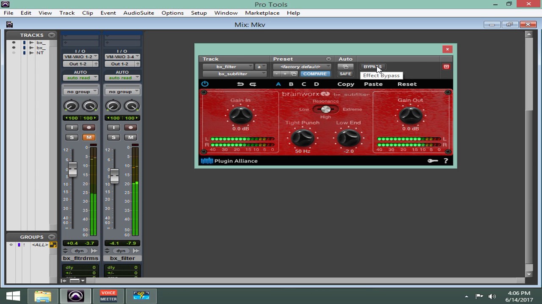Toggle visibility dot of the NT track
542x304 pixels.
(14, 53)
